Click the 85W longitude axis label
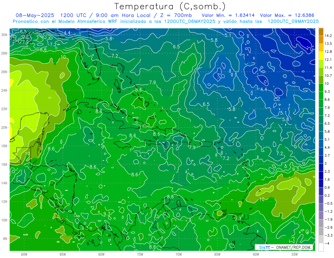 coord(63,254)
